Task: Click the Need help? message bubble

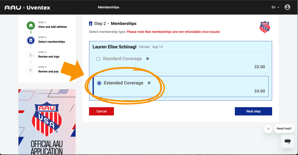Action: click(284, 129)
